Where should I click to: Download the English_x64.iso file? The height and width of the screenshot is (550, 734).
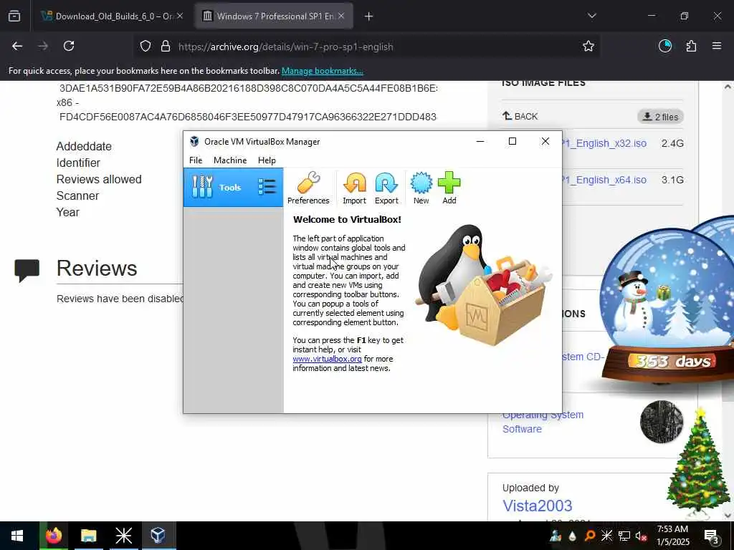(x=604, y=180)
